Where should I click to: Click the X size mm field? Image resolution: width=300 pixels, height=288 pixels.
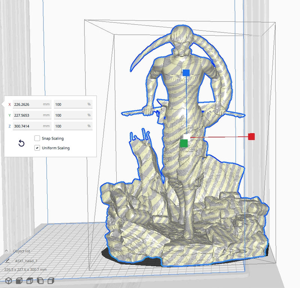tap(32, 104)
